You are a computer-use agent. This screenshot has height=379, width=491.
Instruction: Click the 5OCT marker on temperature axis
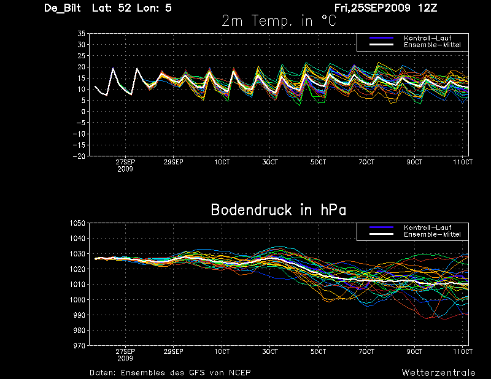coord(318,162)
